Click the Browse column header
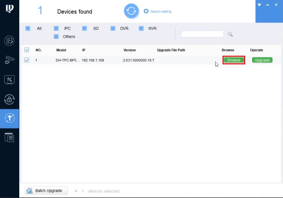The image size is (283, 198). point(228,50)
